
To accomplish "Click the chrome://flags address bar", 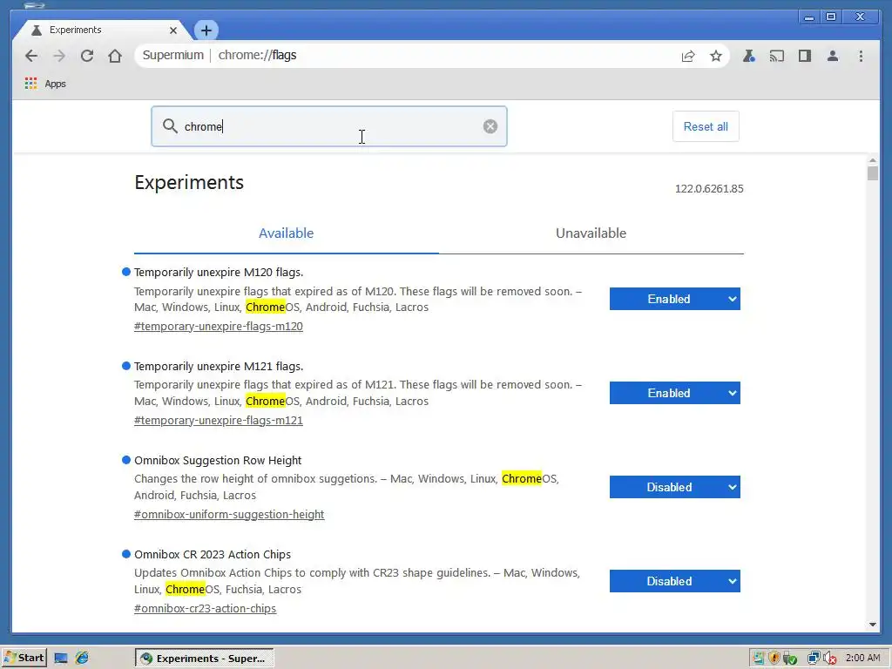I will [x=432, y=55].
